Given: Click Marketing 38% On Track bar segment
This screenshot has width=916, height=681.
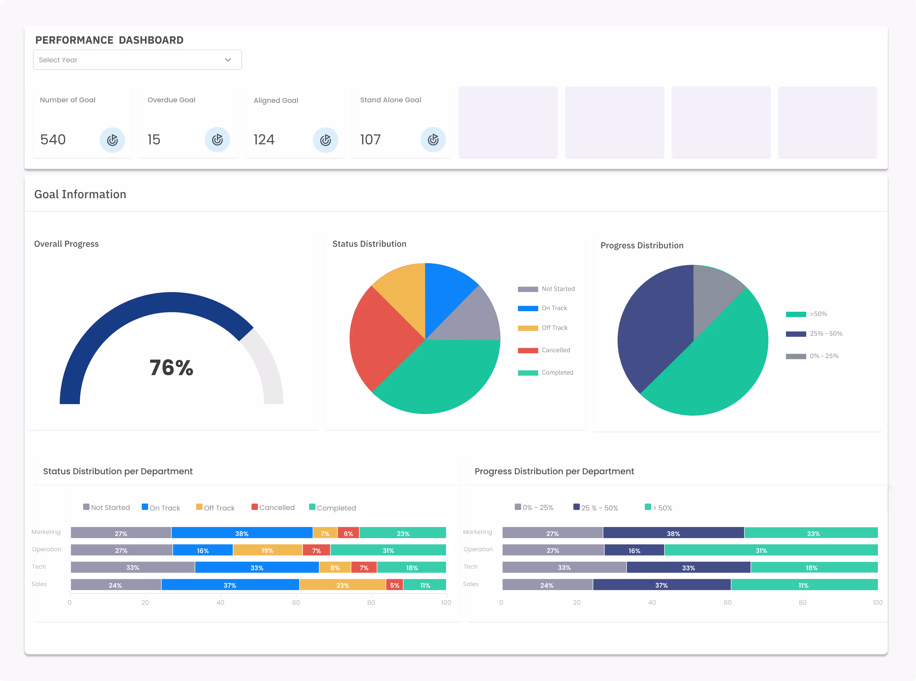Looking at the screenshot, I should pos(242,533).
